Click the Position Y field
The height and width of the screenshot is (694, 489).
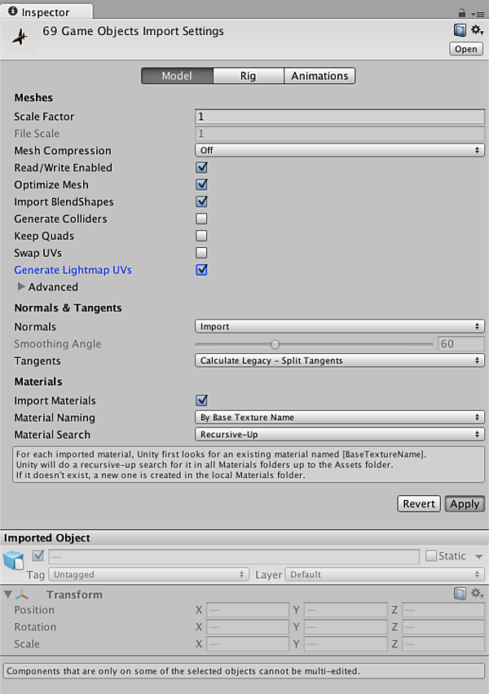(x=346, y=610)
